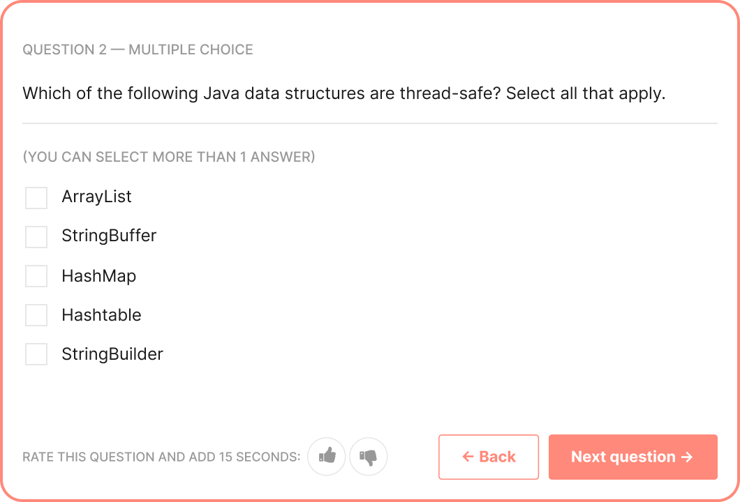Viewport: 740px width, 502px height.
Task: Click the HashMap answer text
Action: point(99,275)
